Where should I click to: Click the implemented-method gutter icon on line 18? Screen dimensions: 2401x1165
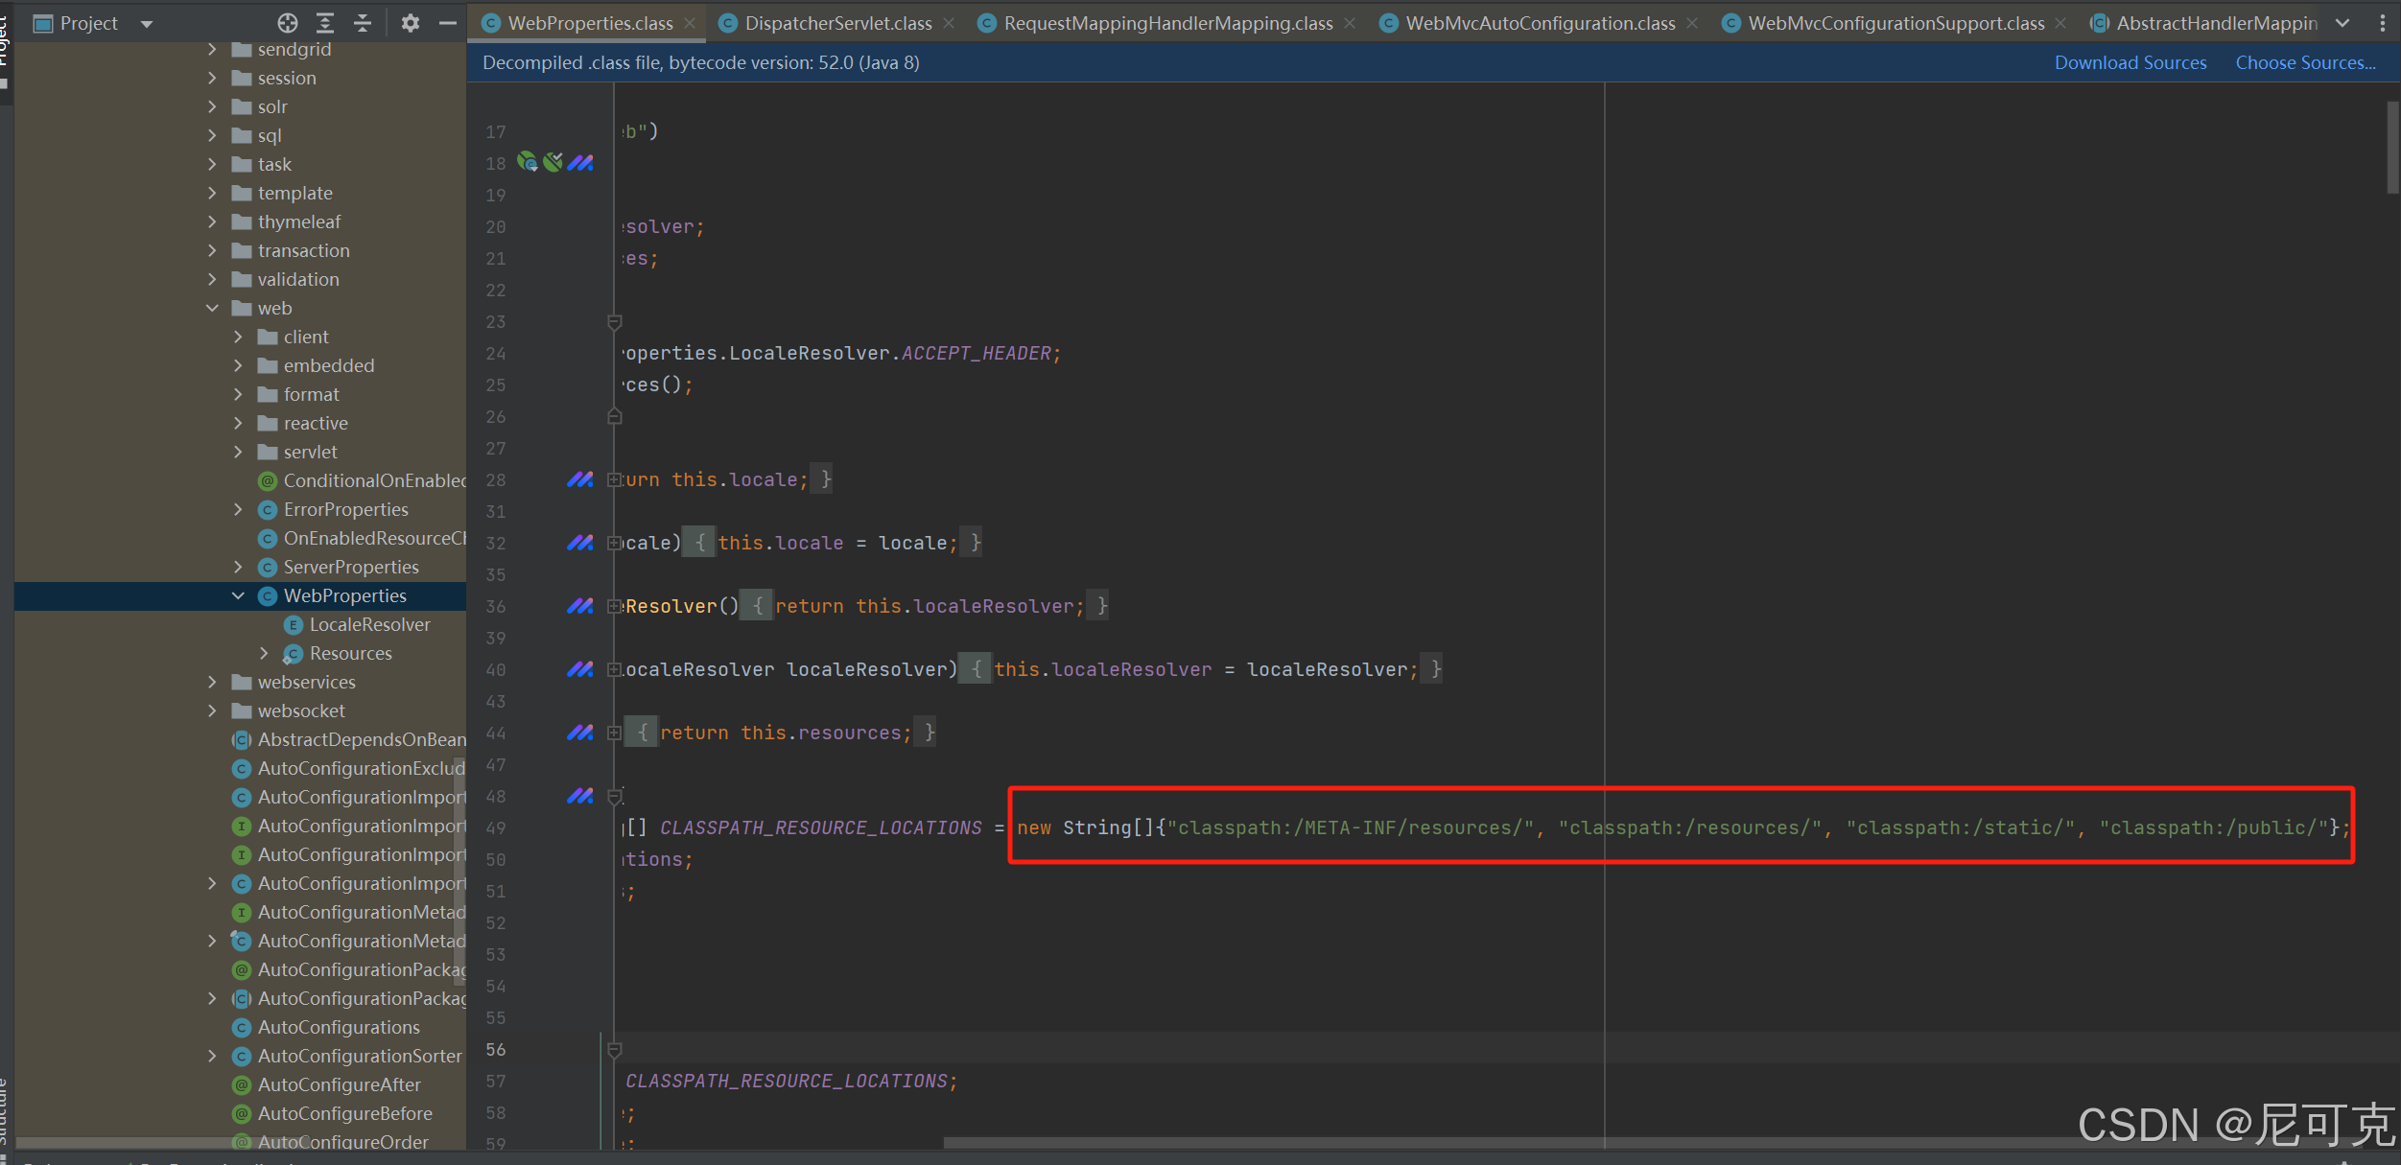(527, 162)
